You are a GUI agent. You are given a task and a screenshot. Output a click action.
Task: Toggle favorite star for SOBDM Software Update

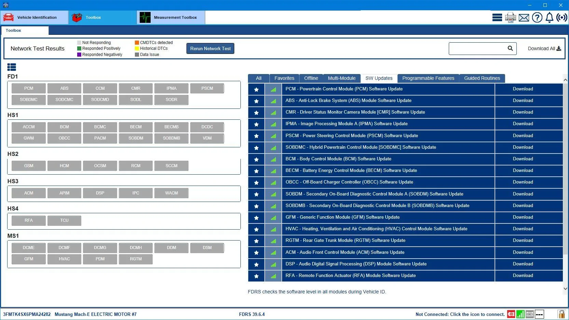[x=256, y=194]
